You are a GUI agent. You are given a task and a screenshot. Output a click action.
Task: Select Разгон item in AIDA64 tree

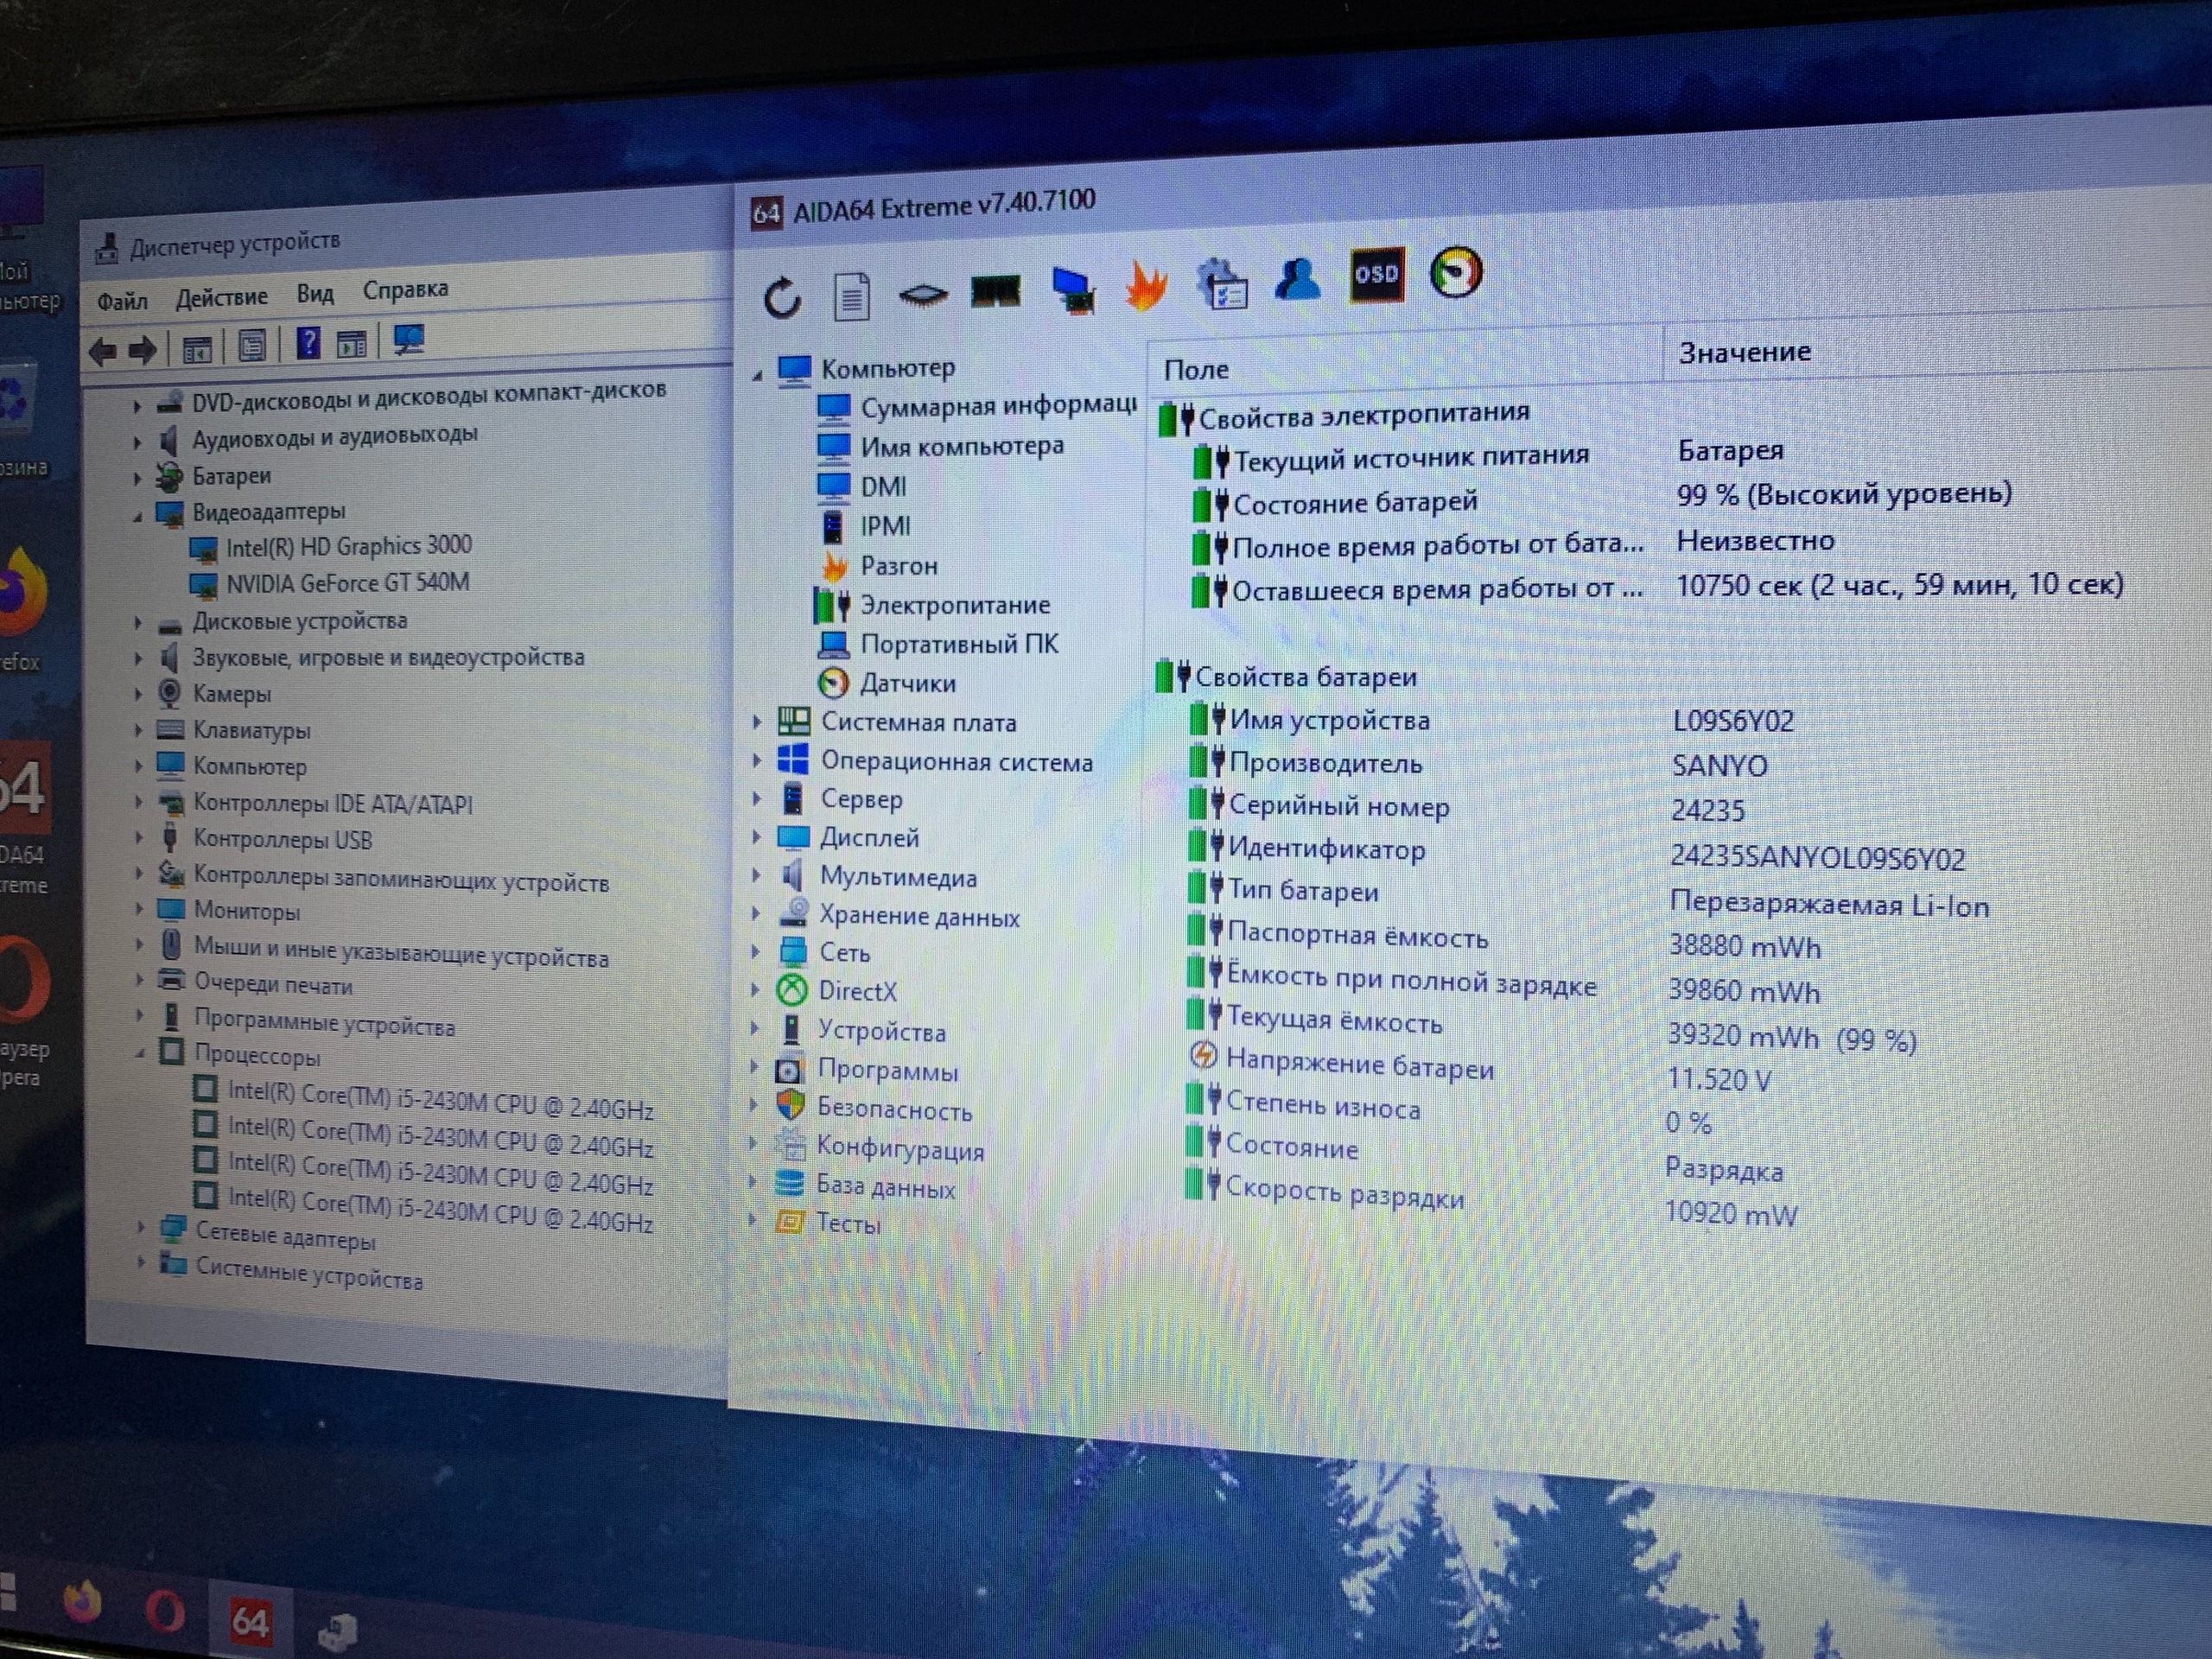[x=899, y=566]
